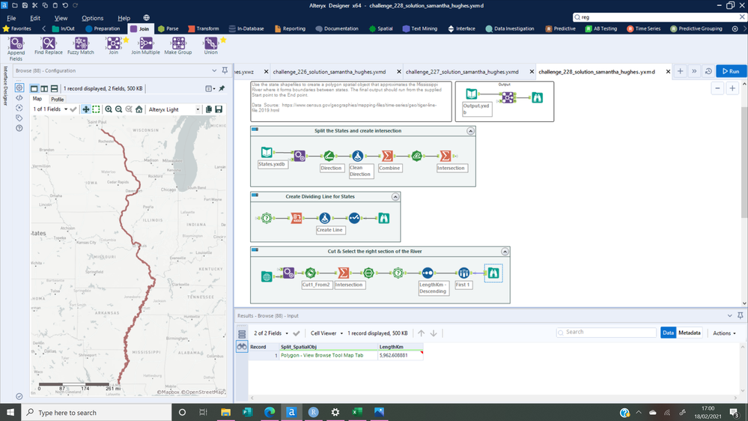Switch Browse to single pane layout
This screenshot has width=748, height=421.
[x=34, y=88]
